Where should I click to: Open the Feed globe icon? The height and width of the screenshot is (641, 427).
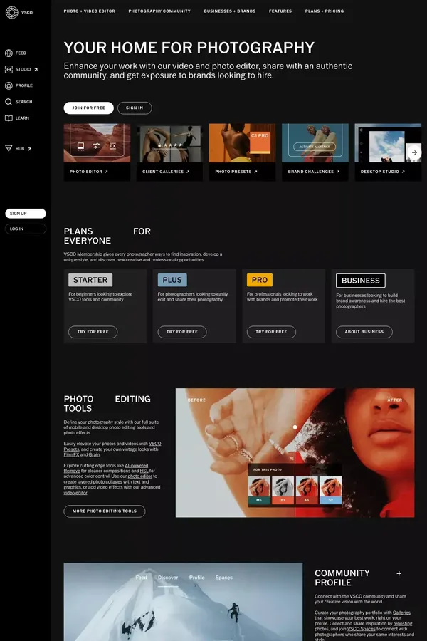pyautogui.click(x=9, y=53)
